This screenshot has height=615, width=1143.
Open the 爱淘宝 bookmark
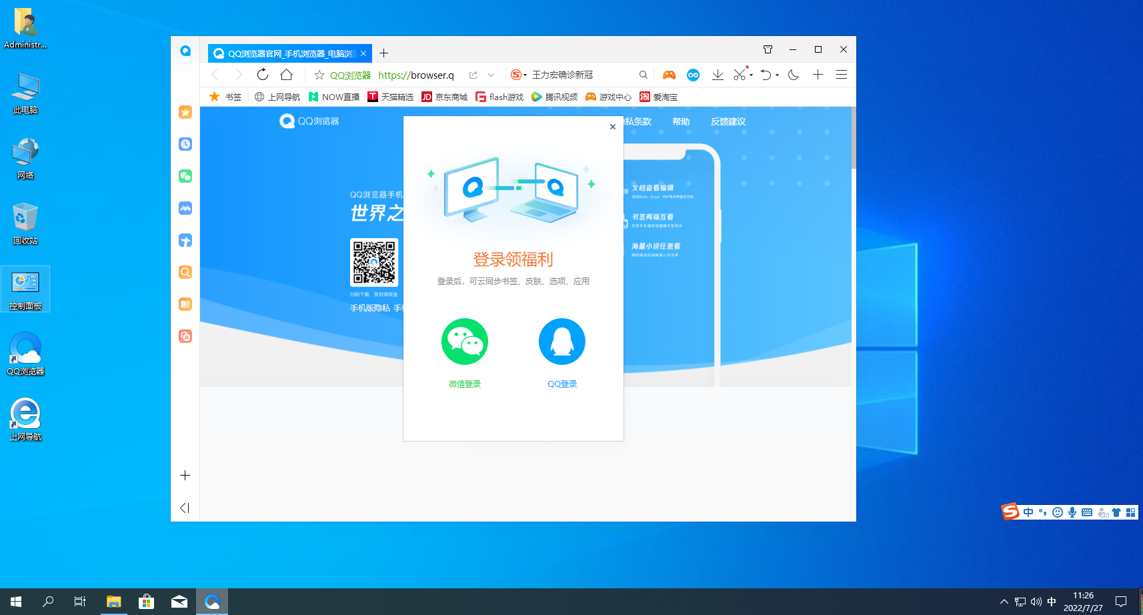[x=658, y=97]
